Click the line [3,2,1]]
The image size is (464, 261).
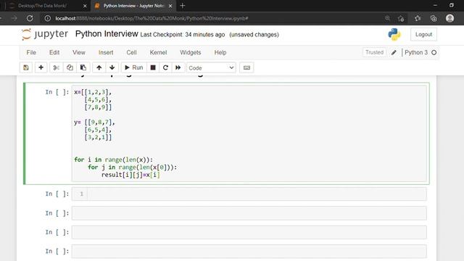99,137
